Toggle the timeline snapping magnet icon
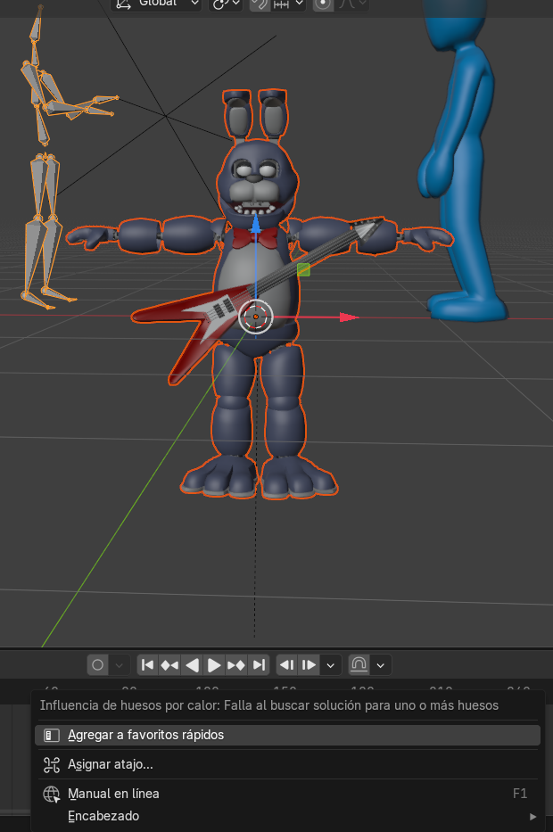Image resolution: width=553 pixels, height=832 pixels. 359,665
